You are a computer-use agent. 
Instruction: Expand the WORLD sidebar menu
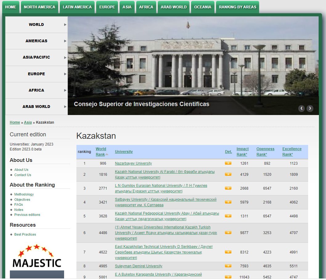pos(36,25)
